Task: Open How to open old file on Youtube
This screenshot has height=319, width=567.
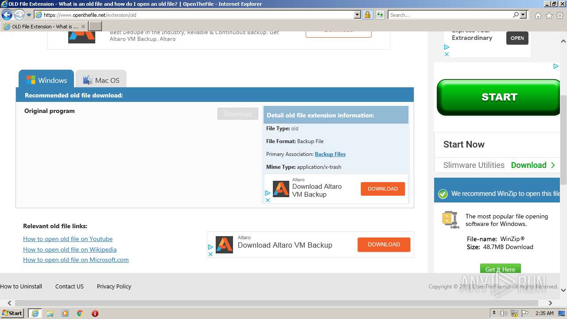Action: click(x=68, y=239)
